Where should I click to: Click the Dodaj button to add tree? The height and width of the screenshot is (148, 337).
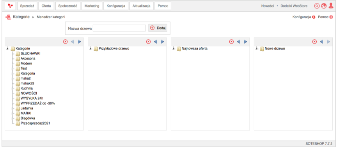tap(158, 28)
